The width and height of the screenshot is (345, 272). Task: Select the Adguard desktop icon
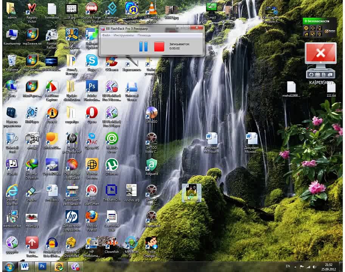152,167
